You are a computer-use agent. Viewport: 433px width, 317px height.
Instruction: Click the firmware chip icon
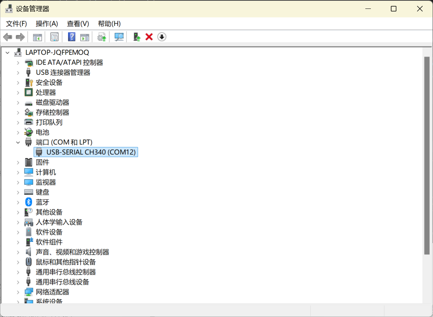coord(28,162)
